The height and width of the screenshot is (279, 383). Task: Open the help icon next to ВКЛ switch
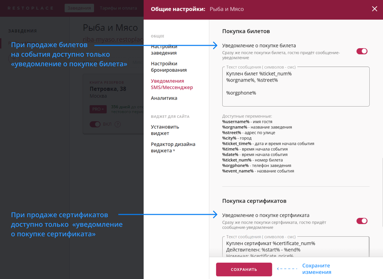(x=118, y=125)
